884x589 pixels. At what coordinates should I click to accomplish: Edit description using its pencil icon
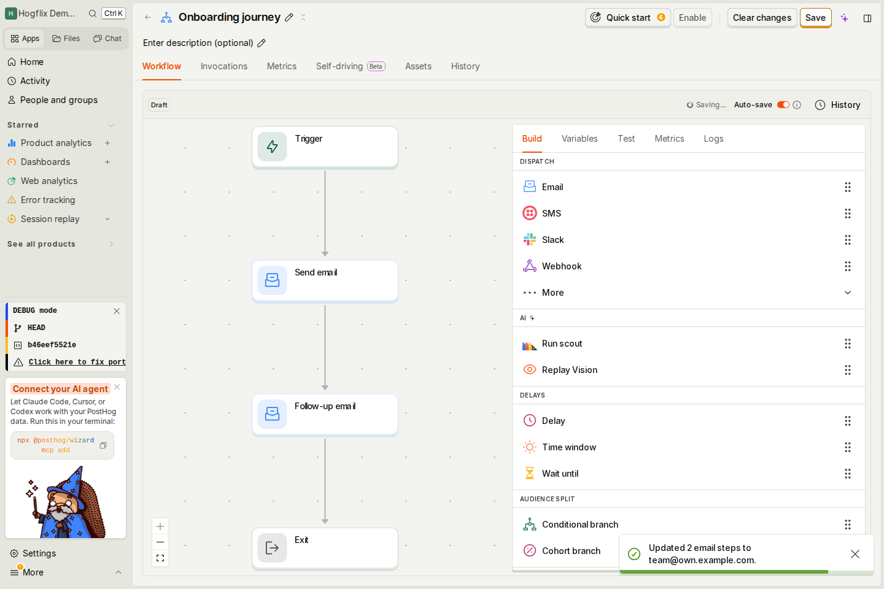coord(262,43)
